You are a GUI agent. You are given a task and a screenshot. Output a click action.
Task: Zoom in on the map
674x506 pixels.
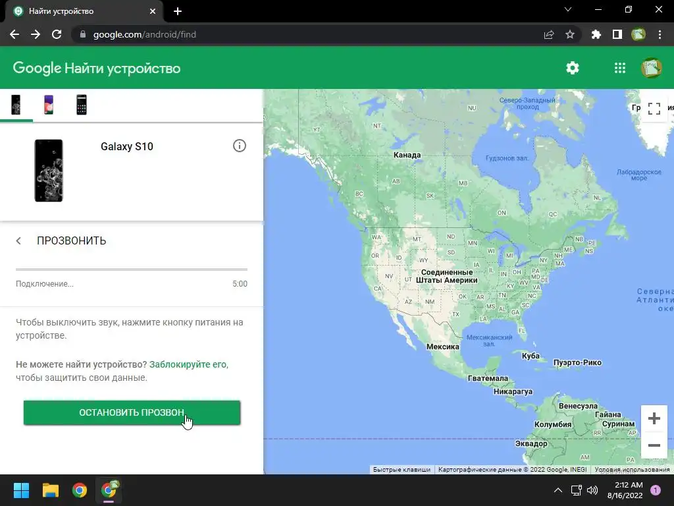(654, 418)
